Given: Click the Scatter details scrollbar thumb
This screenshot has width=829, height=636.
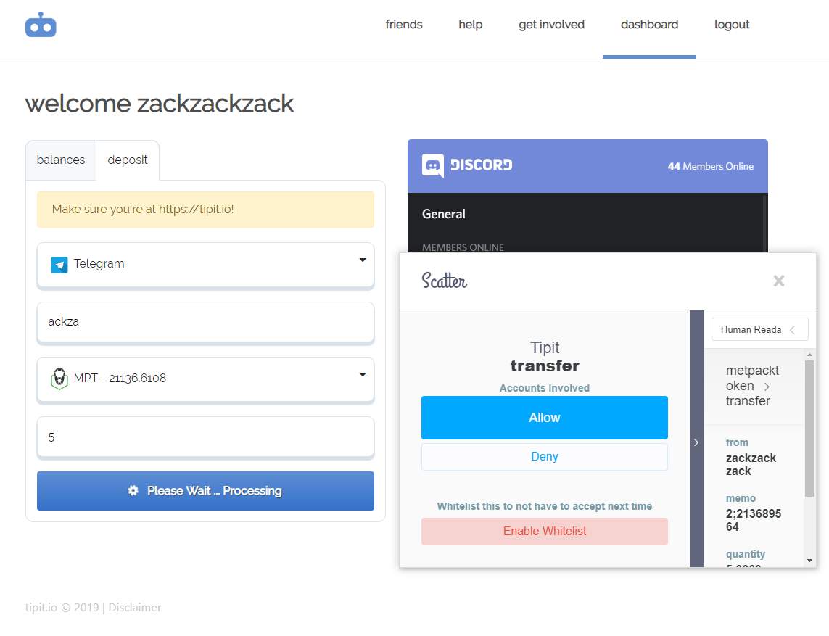Looking at the screenshot, I should (x=809, y=428).
